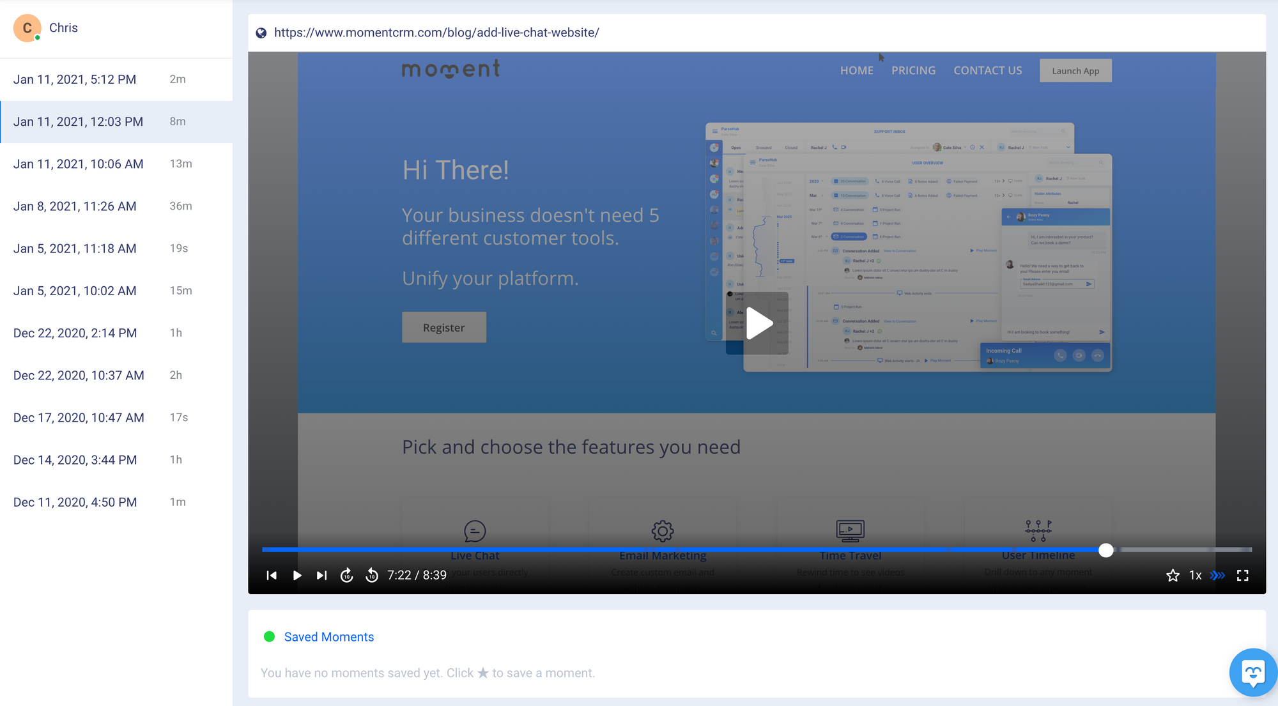Screen dimensions: 1278x706
Task: Rewind 10 seconds icon
Action: 372,576
